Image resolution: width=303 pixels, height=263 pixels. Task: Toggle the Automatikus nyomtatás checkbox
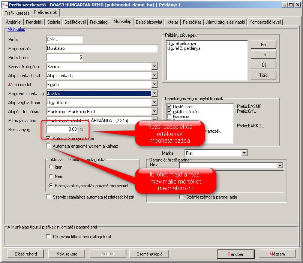pos(48,138)
